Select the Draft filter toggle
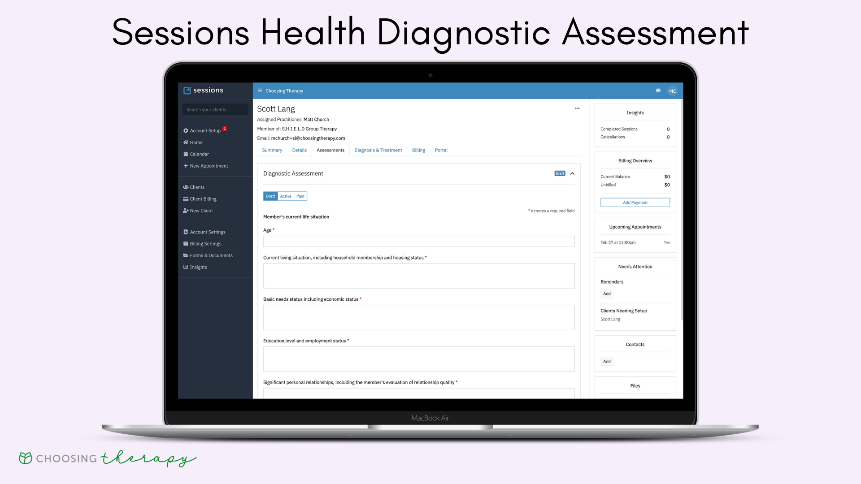 tap(270, 196)
